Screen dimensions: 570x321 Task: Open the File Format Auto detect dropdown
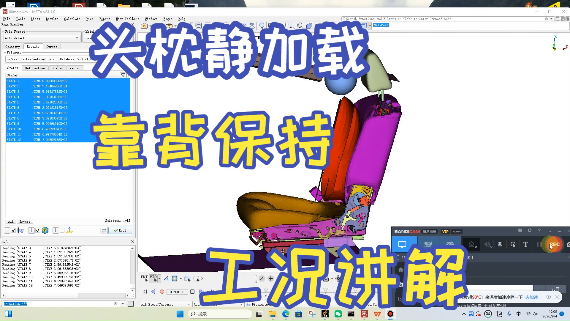coord(42,38)
